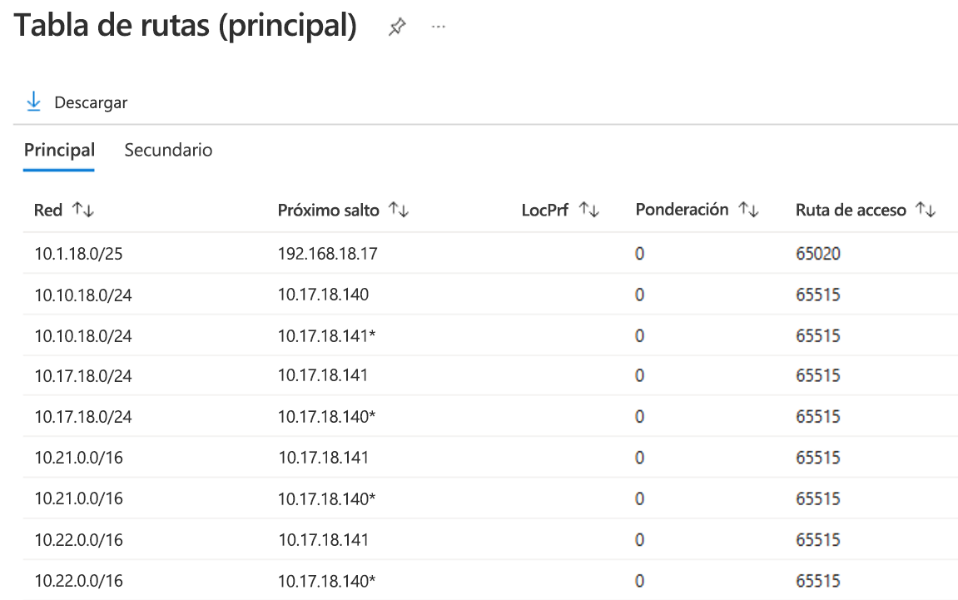Sort by the Ruta de acceso arrows

click(926, 211)
